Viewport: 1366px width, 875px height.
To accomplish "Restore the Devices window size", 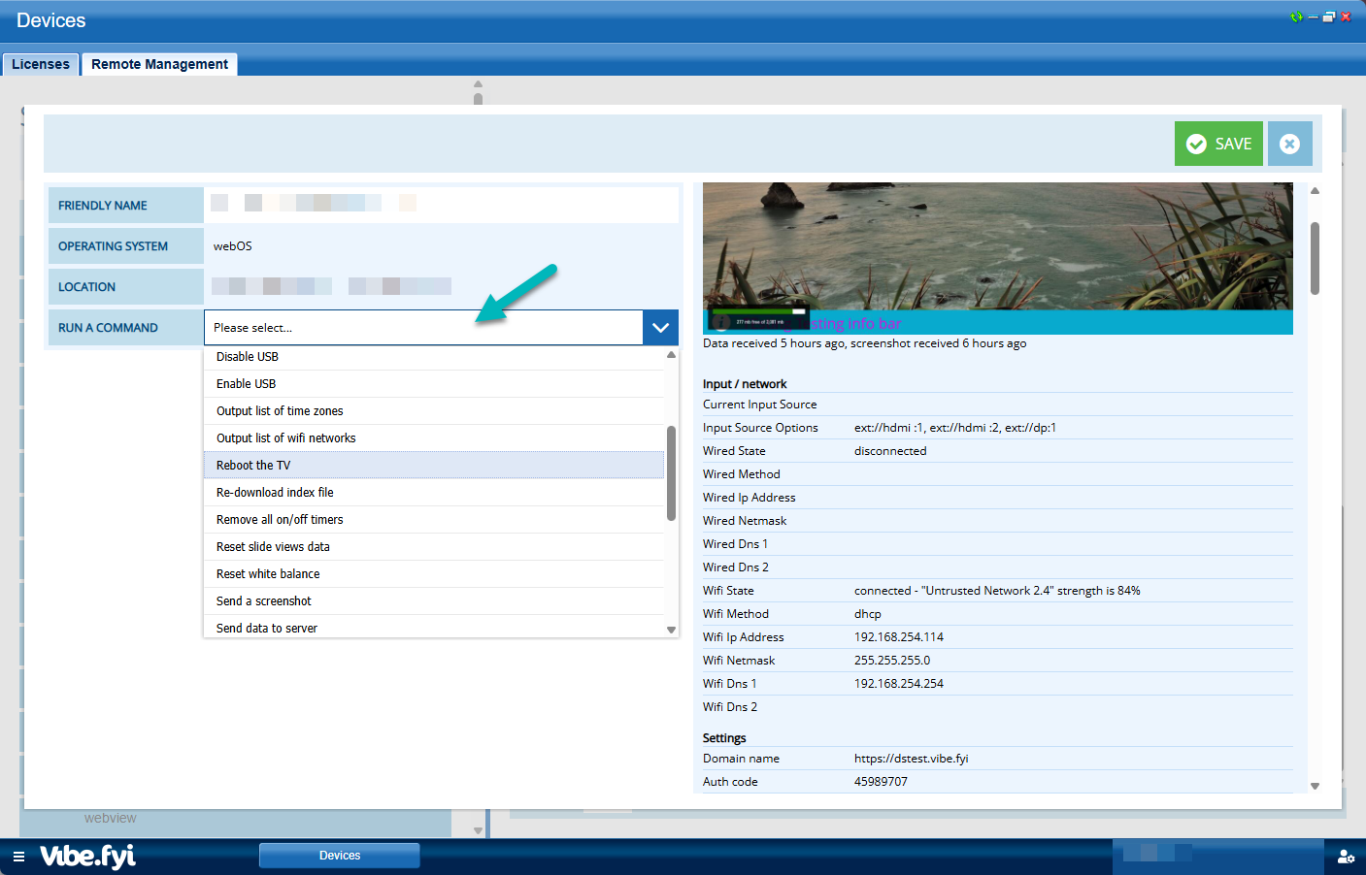I will [1329, 17].
